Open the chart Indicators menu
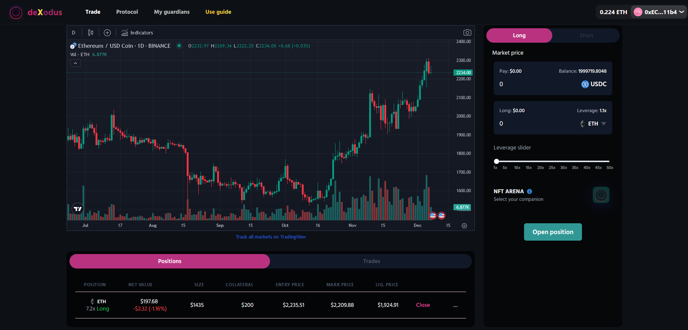The height and width of the screenshot is (330, 688). (137, 33)
